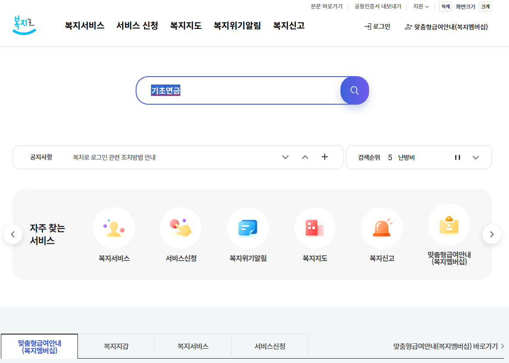
Task: Switch to the 복지지갑 tab
Action: 116,346
